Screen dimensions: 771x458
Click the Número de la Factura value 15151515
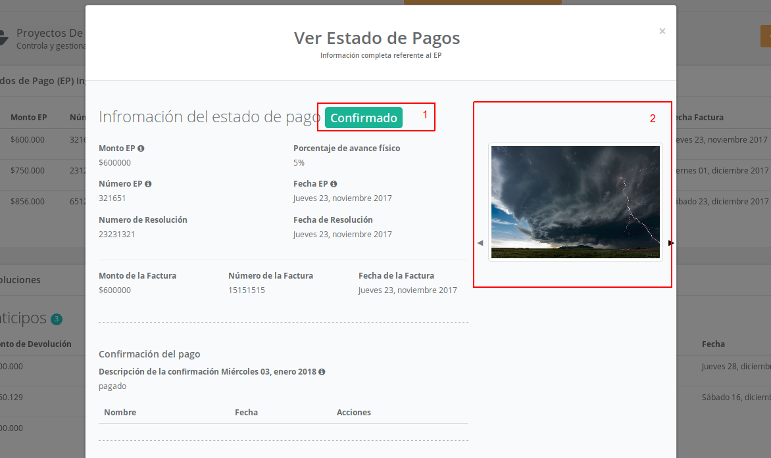click(x=247, y=290)
